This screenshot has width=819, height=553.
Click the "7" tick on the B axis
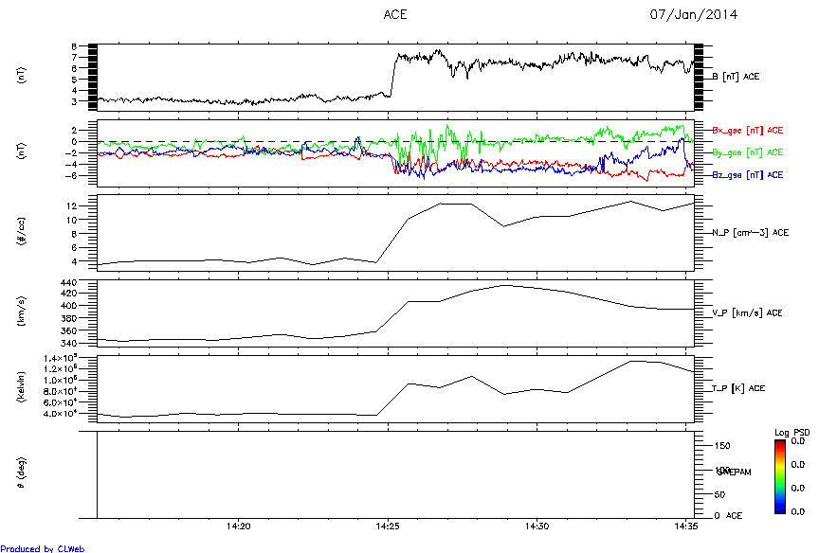(75, 58)
